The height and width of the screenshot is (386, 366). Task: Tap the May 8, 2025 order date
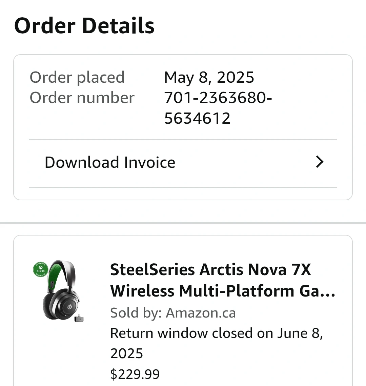(209, 77)
